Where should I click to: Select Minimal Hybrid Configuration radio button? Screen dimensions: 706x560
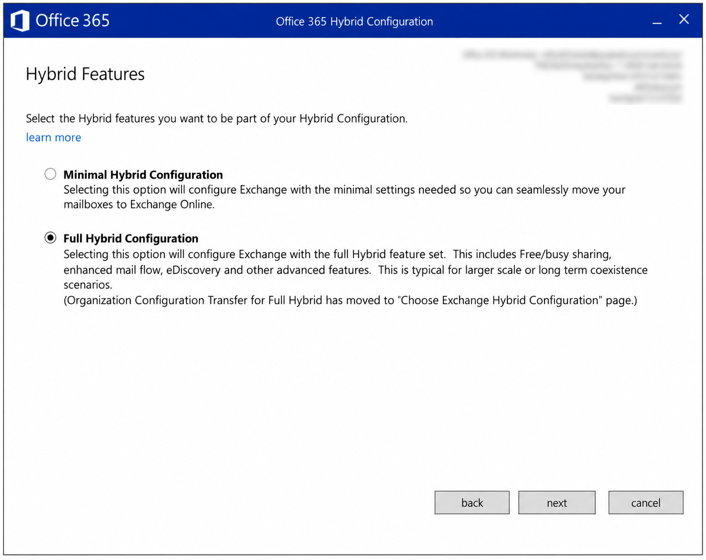pos(50,174)
